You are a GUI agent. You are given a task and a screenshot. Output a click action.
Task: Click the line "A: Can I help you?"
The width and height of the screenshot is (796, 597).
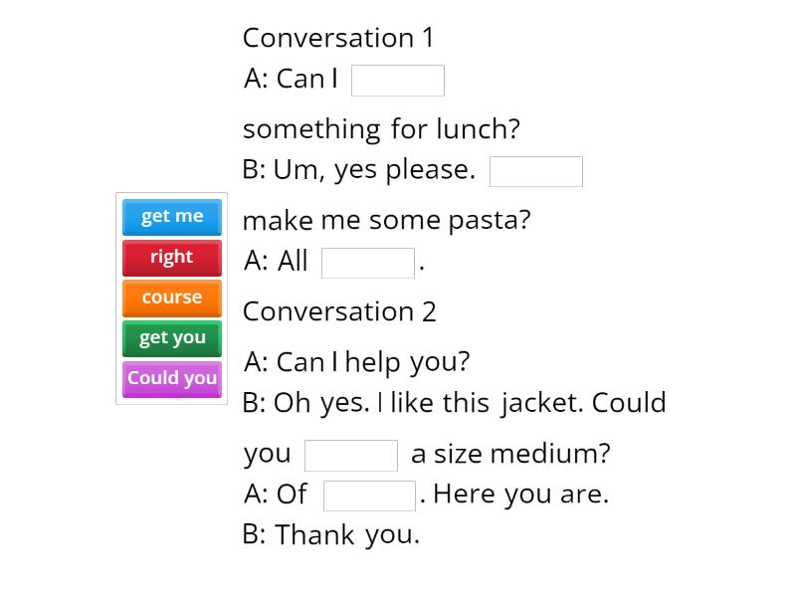click(356, 361)
